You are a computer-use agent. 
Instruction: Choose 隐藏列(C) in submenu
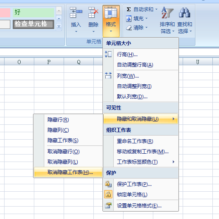pos(68,130)
